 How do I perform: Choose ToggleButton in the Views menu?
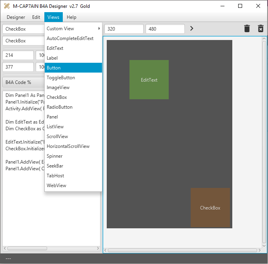pyautogui.click(x=73, y=78)
